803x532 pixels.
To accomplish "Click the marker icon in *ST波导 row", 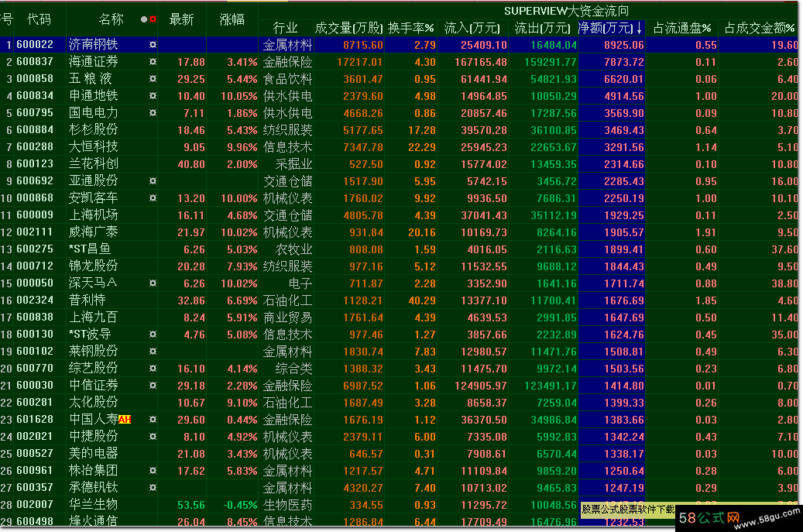I will pos(153,335).
